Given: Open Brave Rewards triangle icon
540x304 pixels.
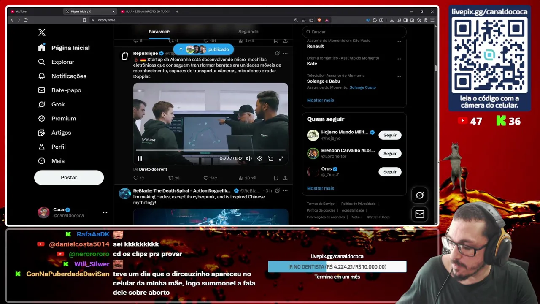Looking at the screenshot, I should pyautogui.click(x=327, y=20).
